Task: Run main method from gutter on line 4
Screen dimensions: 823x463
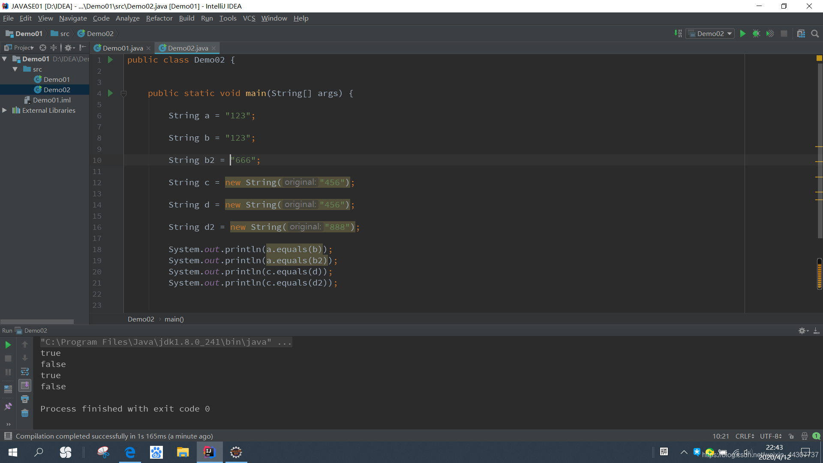Action: coord(110,93)
